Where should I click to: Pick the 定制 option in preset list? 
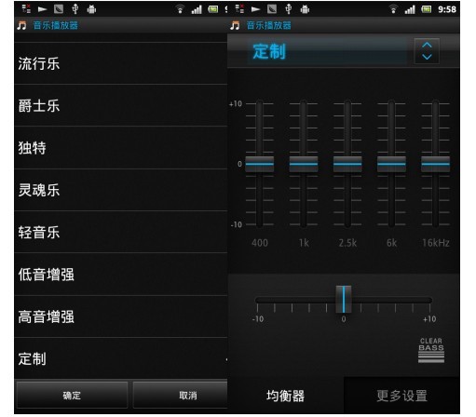(121, 358)
